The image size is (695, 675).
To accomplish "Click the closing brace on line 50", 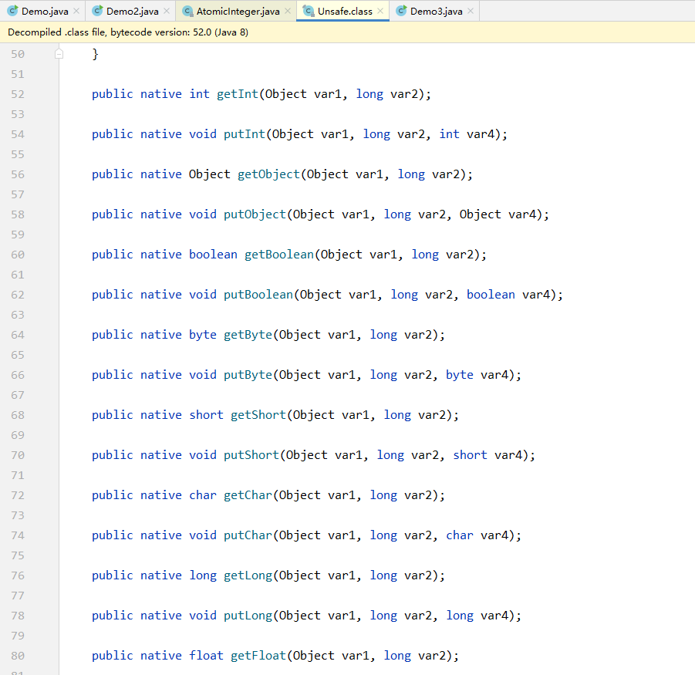I will [x=95, y=54].
